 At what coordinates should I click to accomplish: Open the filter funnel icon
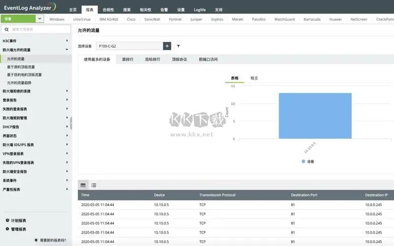tap(178, 46)
